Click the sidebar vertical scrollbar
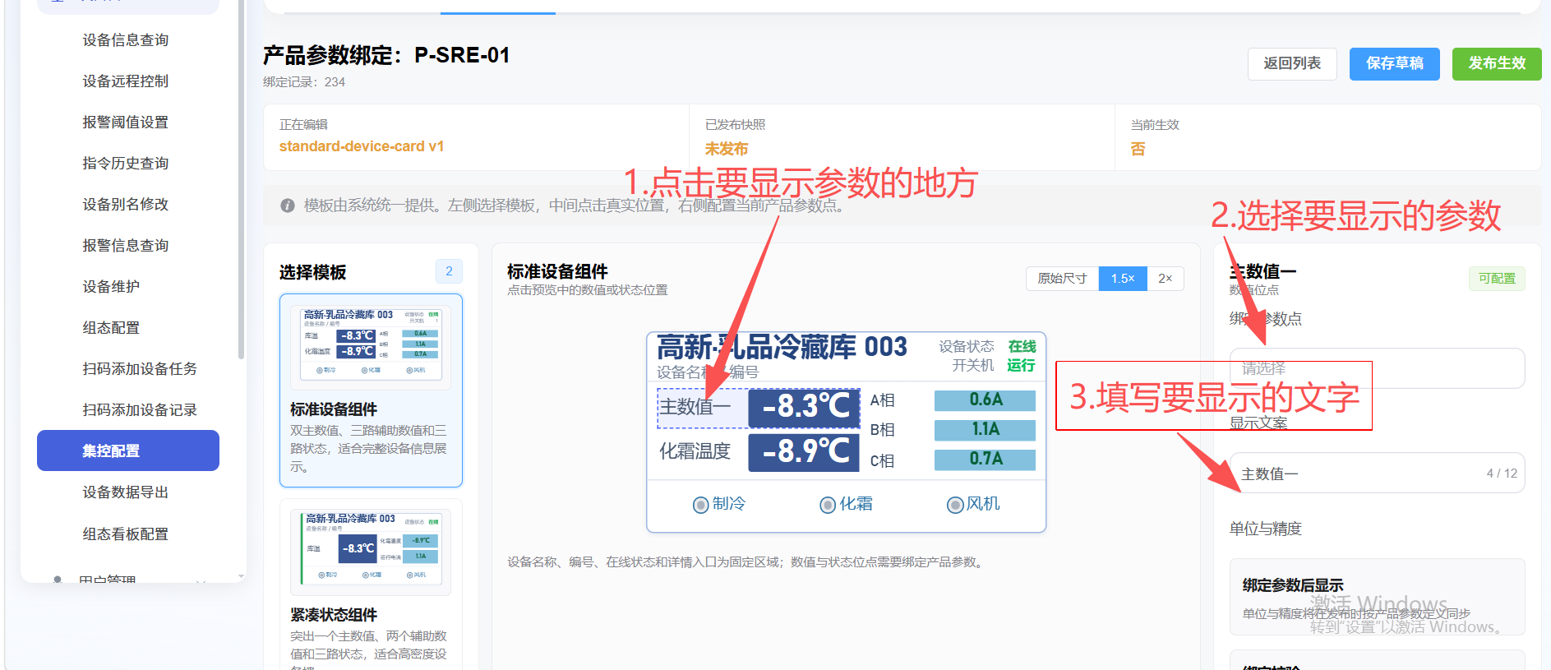Image resolution: width=1551 pixels, height=670 pixels. [x=241, y=181]
